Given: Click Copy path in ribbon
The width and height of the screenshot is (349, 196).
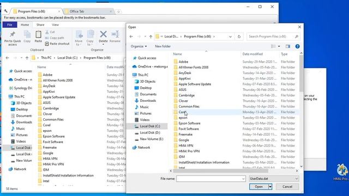Looking at the screenshot, I should click(x=55, y=38).
